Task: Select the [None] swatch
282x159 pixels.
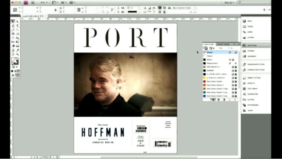Action: pos(220,52)
